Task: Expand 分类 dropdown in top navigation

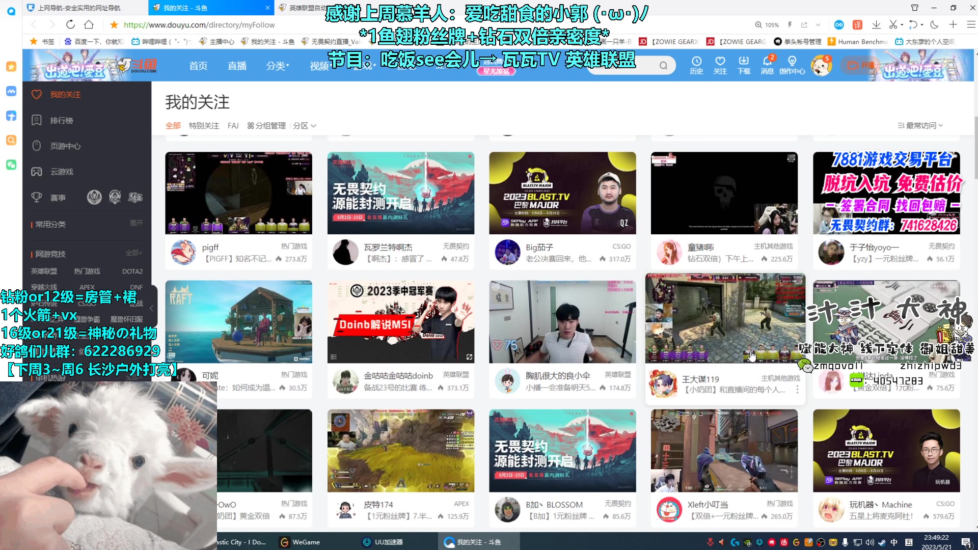Action: [x=278, y=66]
